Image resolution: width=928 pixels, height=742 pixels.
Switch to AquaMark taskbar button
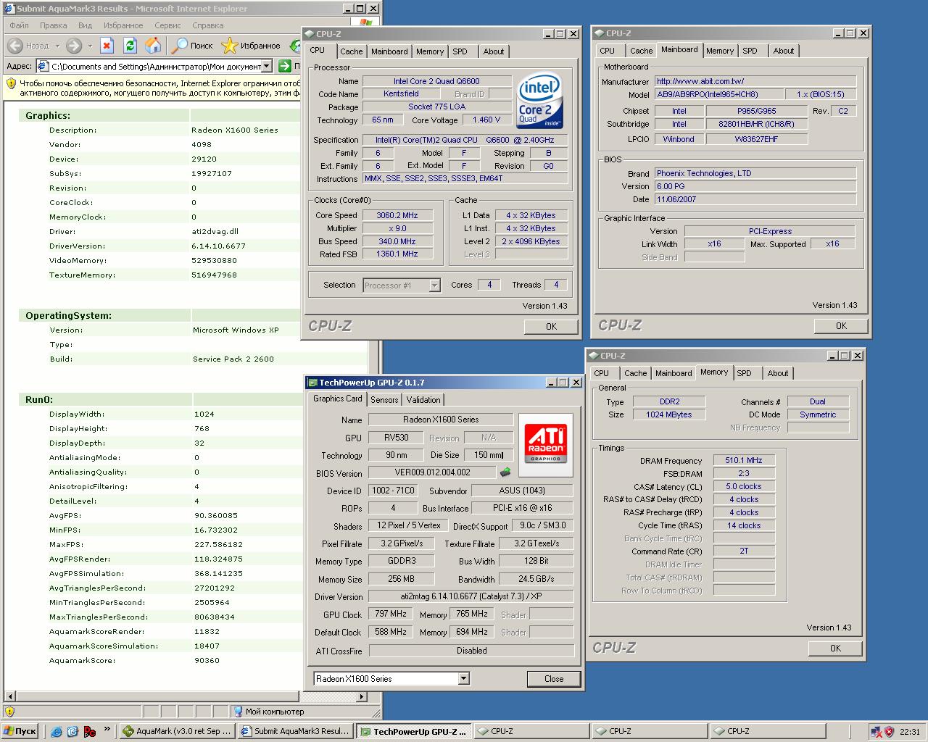click(176, 731)
